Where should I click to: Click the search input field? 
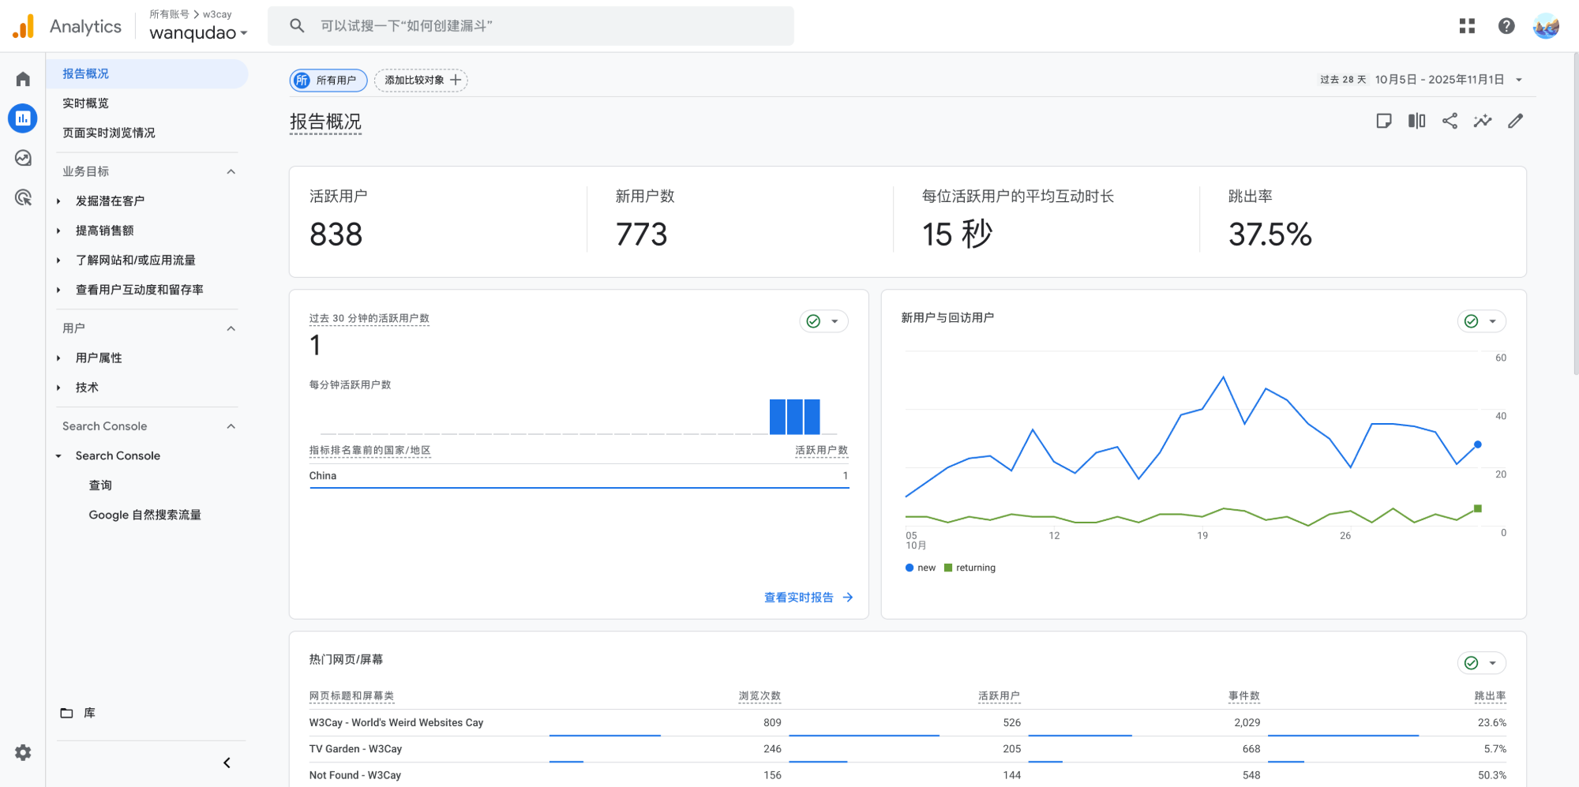545,26
